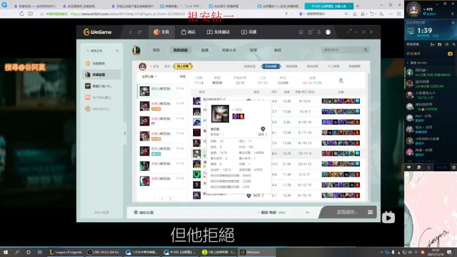Click the Bilibili play icon on video

pyautogui.click(x=388, y=217)
